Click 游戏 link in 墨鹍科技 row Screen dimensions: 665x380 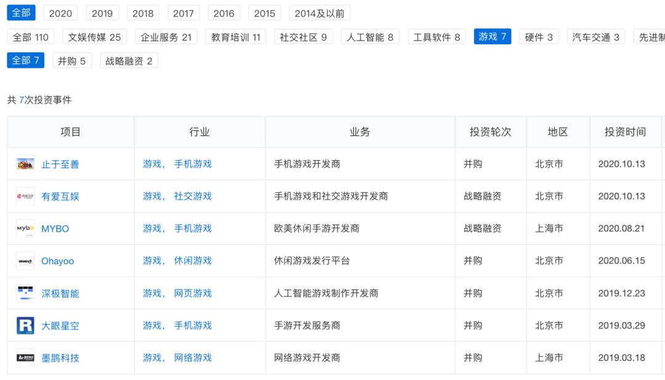pos(152,358)
